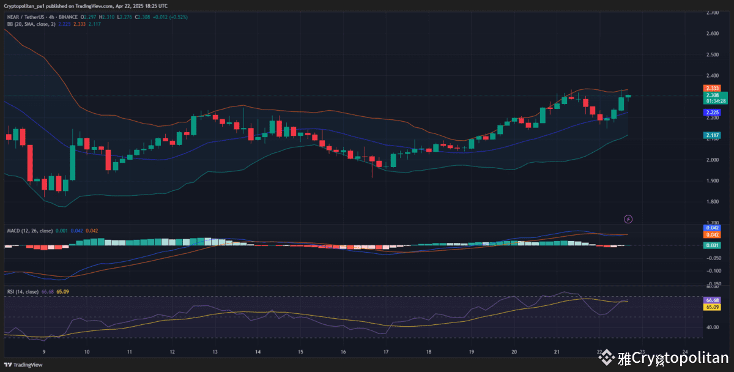
Task: Click date 12 on the time axis
Action: pos(172,352)
